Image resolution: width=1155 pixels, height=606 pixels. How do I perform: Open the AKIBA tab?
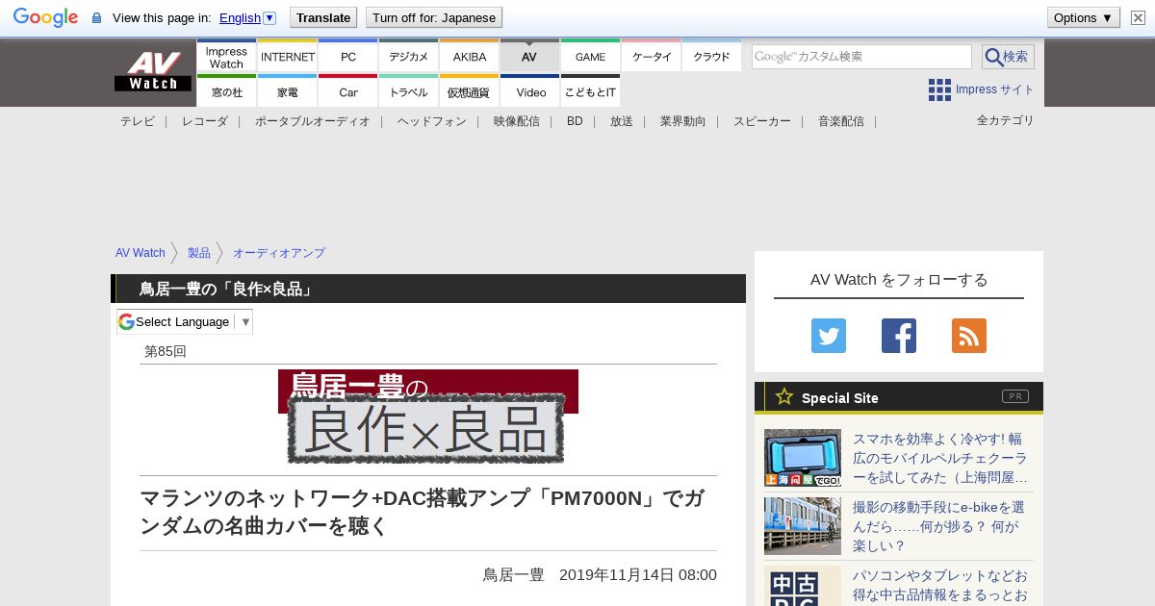[x=470, y=56]
